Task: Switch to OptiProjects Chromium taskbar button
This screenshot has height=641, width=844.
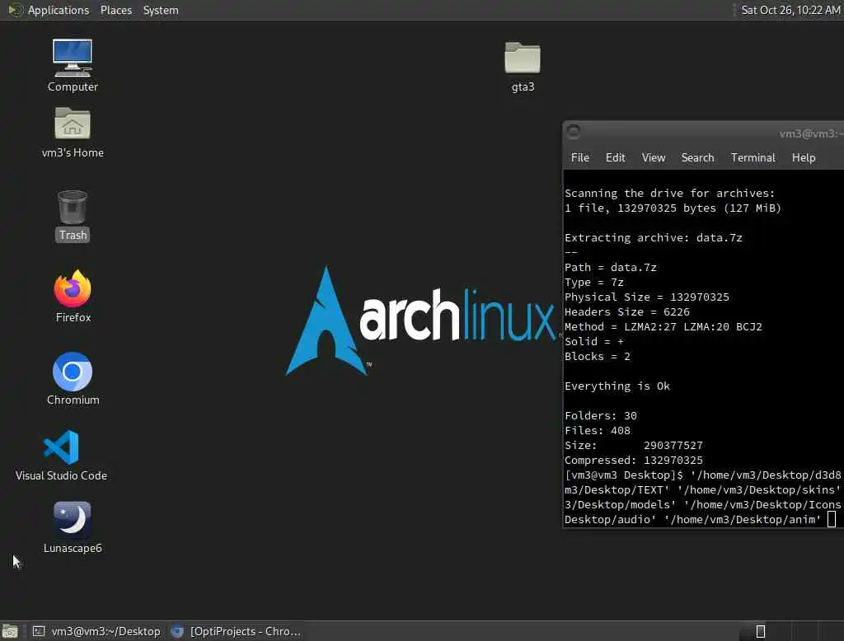Action: click(x=236, y=631)
